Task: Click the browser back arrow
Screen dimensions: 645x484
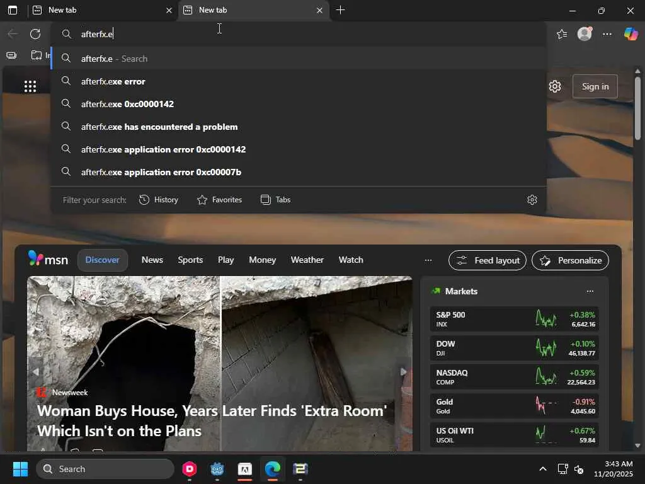Action: click(13, 34)
